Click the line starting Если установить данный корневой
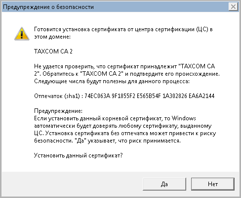This screenshot has width=241, height=198. click(x=115, y=118)
